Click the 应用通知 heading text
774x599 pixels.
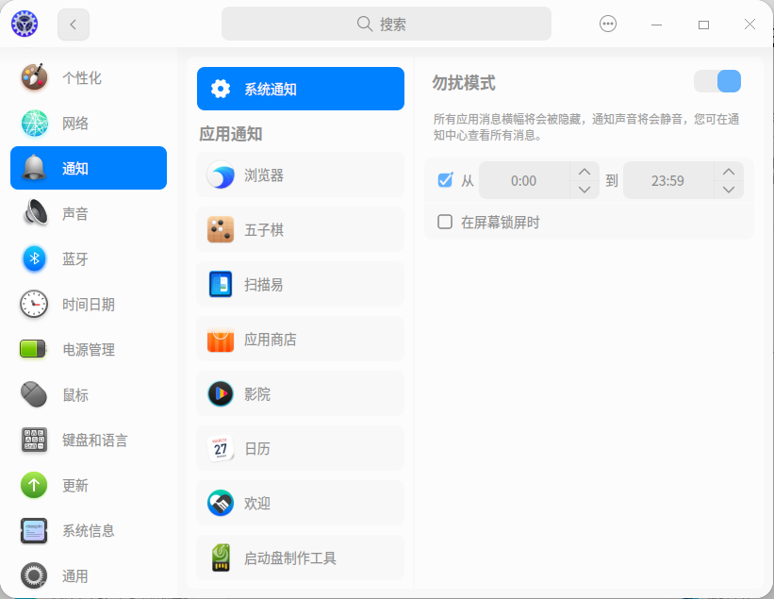[231, 134]
